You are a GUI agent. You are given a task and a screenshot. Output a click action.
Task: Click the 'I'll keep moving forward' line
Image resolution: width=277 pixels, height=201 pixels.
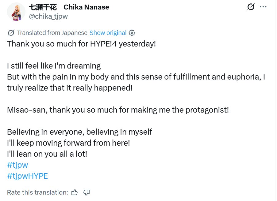68,143
